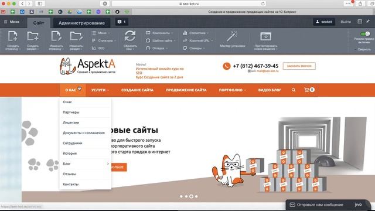Open Gmail bookmark favicon
Image resolution: width=375 pixels, height=211 pixels.
pyautogui.click(x=3, y=12)
